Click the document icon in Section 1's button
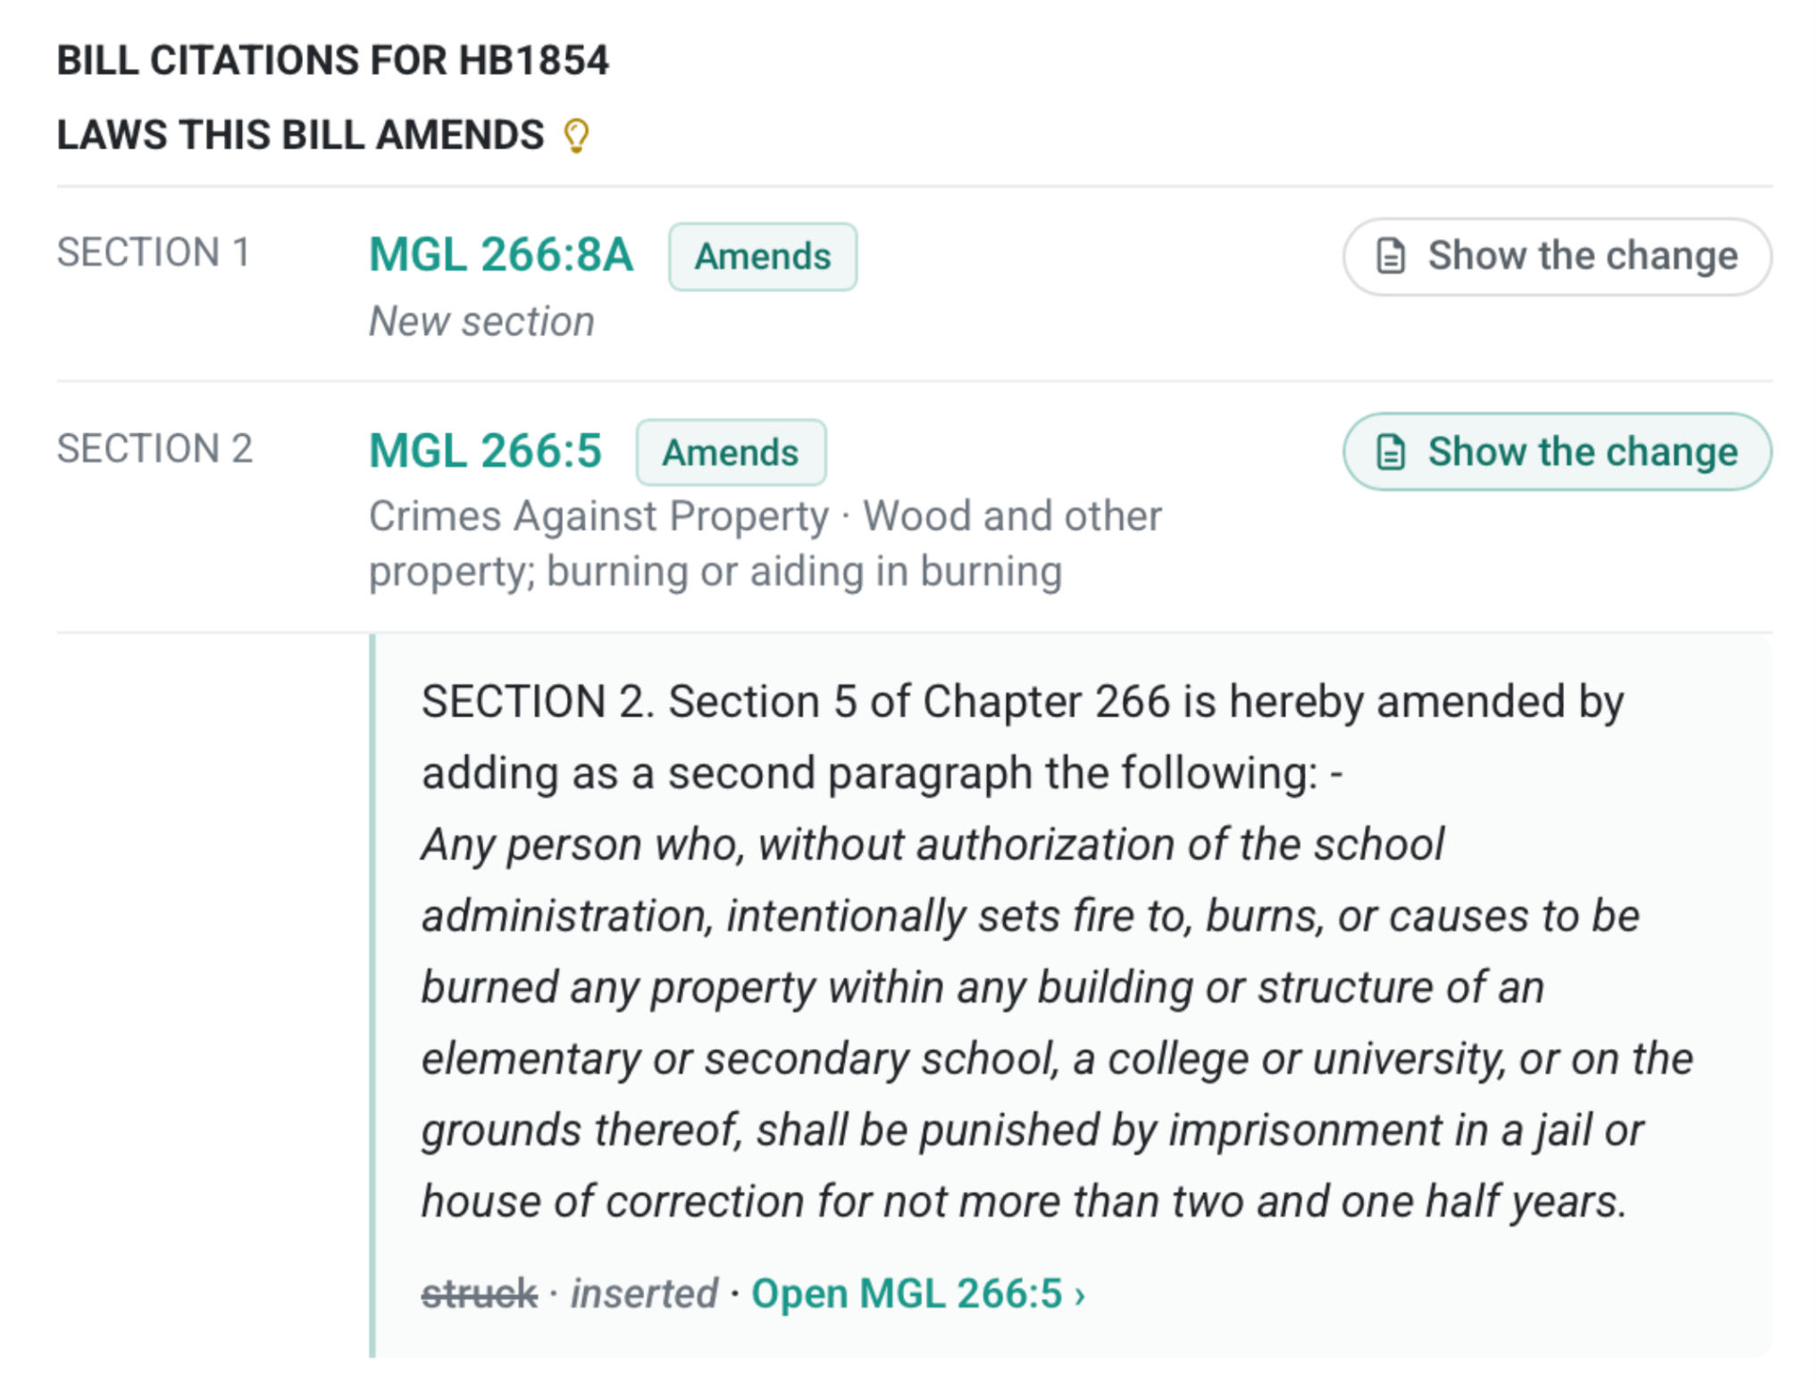The image size is (1815, 1392). click(x=1391, y=256)
